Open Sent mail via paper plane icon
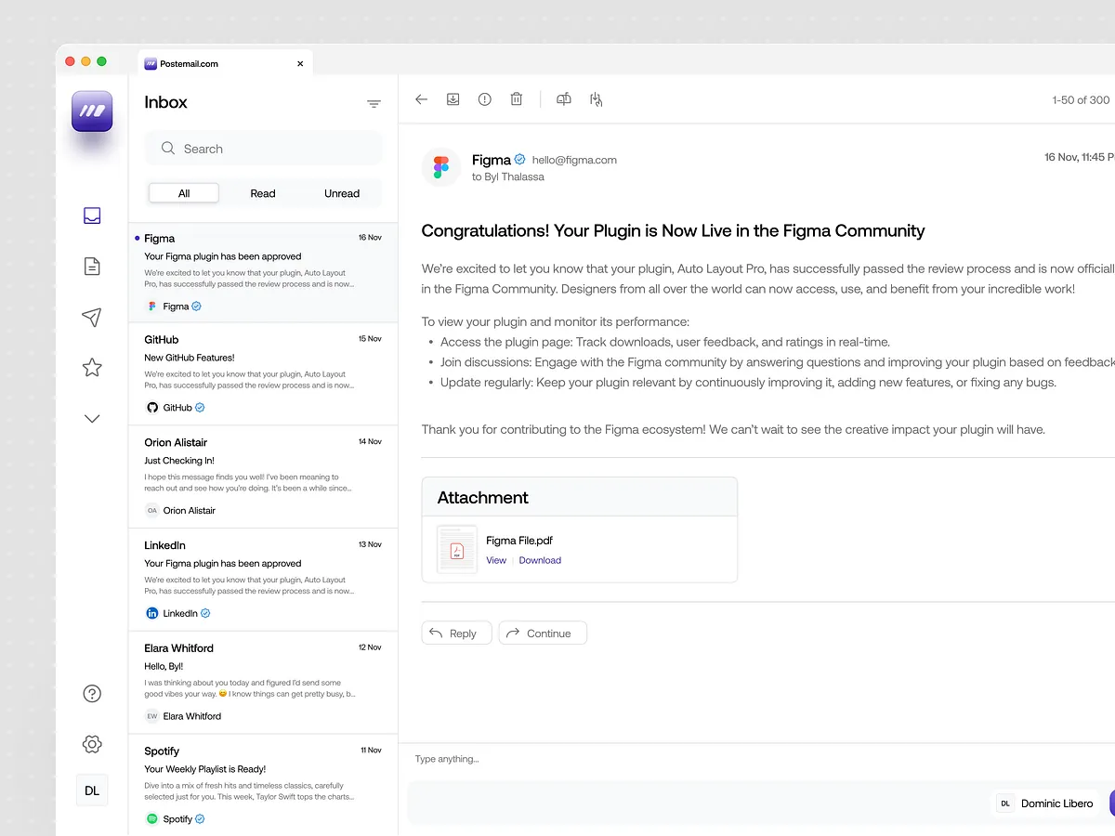The image size is (1115, 836). (x=92, y=318)
